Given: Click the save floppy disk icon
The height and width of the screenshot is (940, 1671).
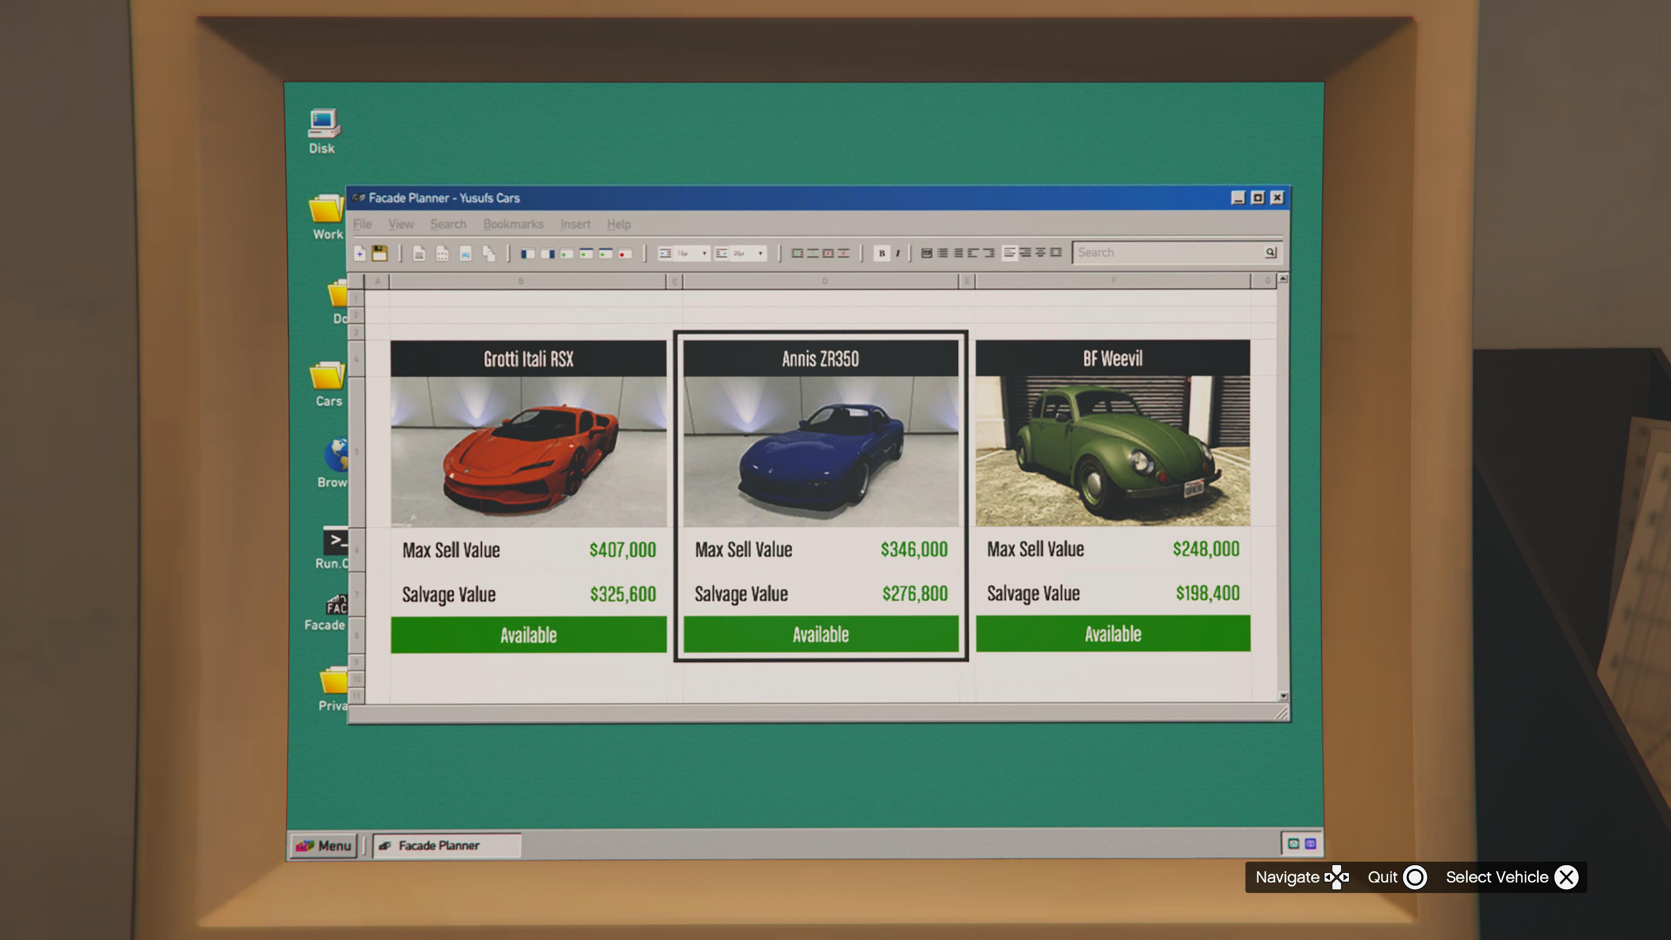Looking at the screenshot, I should pyautogui.click(x=379, y=254).
